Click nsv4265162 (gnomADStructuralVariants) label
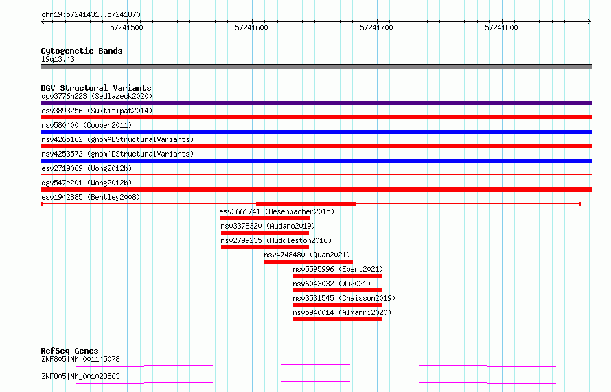 pos(117,139)
